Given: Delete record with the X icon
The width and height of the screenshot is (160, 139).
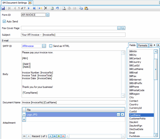Looking at the screenshot, I should coord(45,8).
